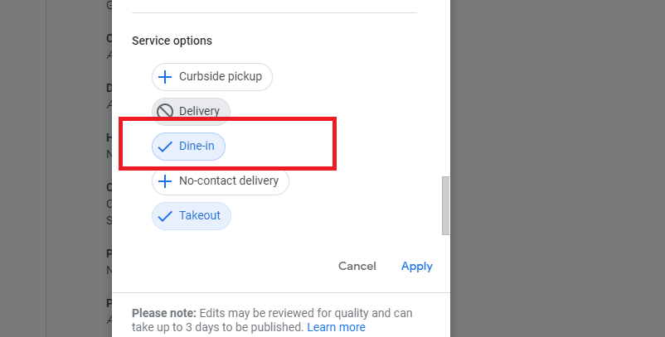Click the plus icon on Curbside pickup
Viewport: 665px width, 337px height.
coord(165,77)
